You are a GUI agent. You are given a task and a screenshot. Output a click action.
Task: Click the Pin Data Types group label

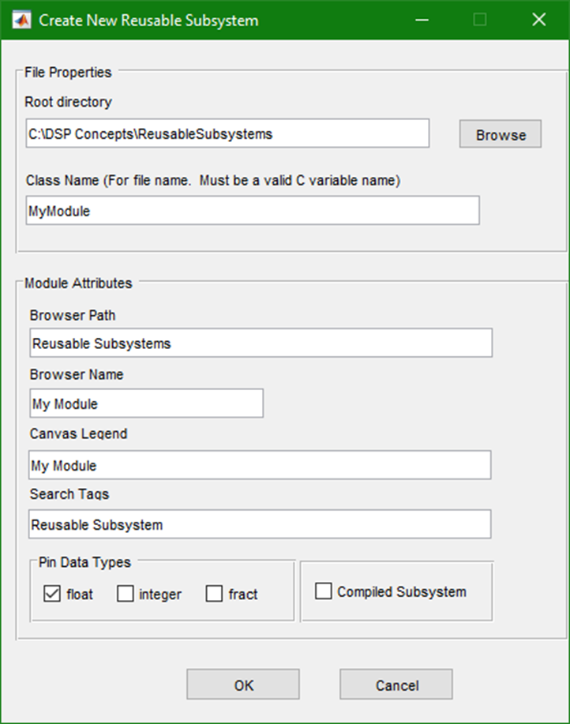pos(85,562)
